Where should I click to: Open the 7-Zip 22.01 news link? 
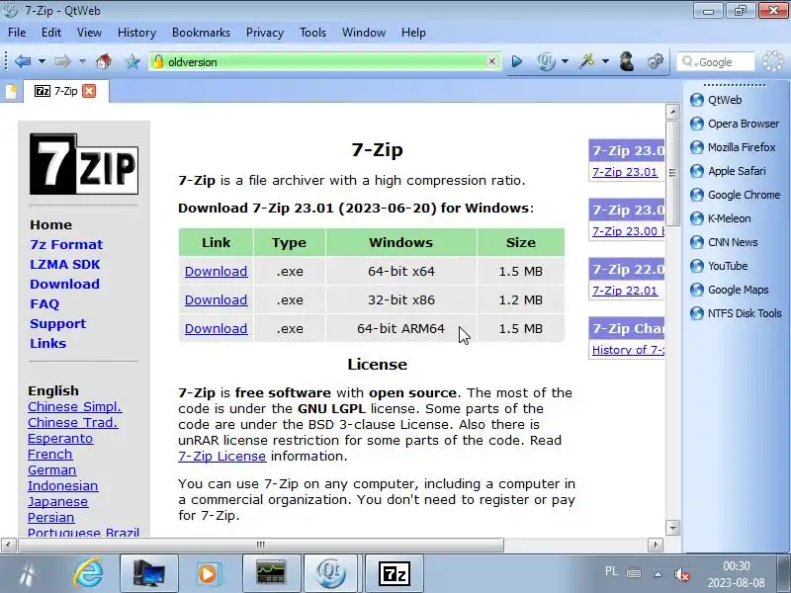pos(625,291)
